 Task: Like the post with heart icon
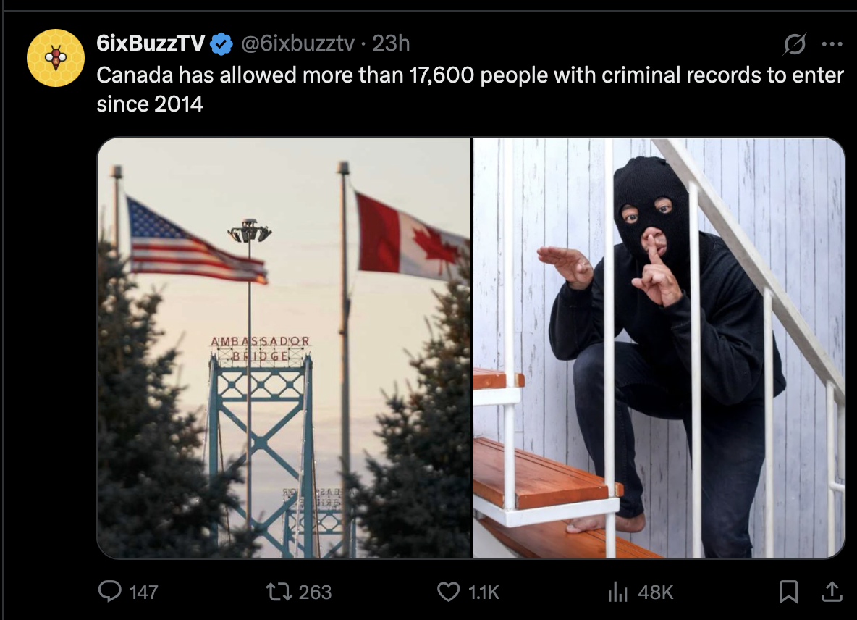(449, 592)
